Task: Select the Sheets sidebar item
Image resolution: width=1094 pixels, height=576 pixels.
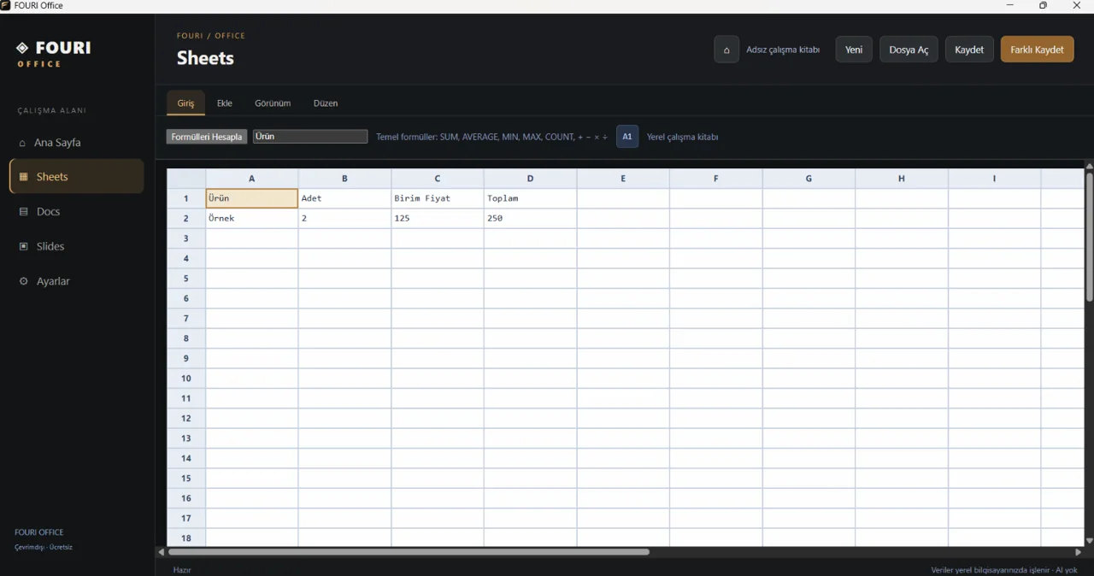Action: pos(76,177)
